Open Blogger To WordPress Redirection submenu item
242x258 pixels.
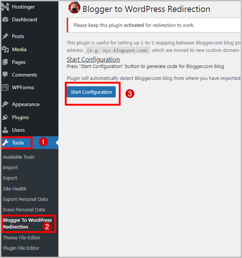pyautogui.click(x=27, y=223)
